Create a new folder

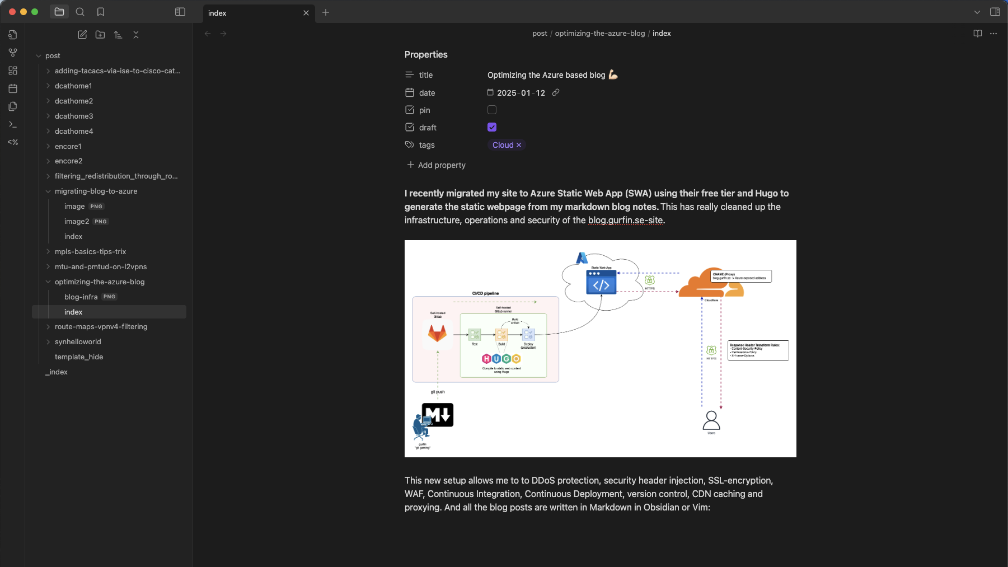[x=100, y=35]
